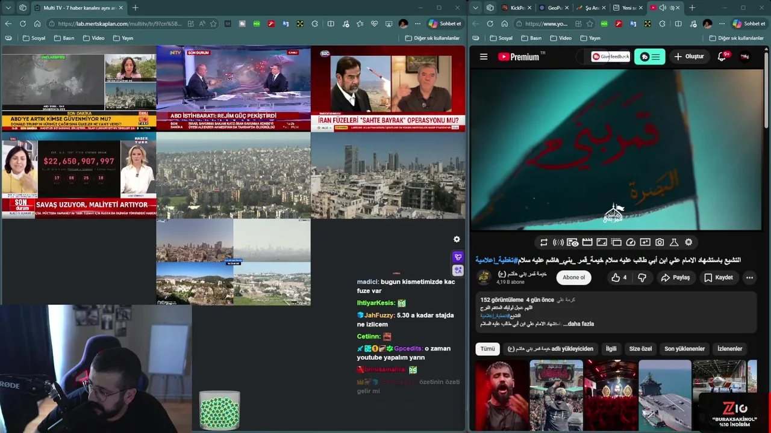Open Diğer sık kullanılanlar folder in left browser

pyautogui.click(x=433, y=38)
